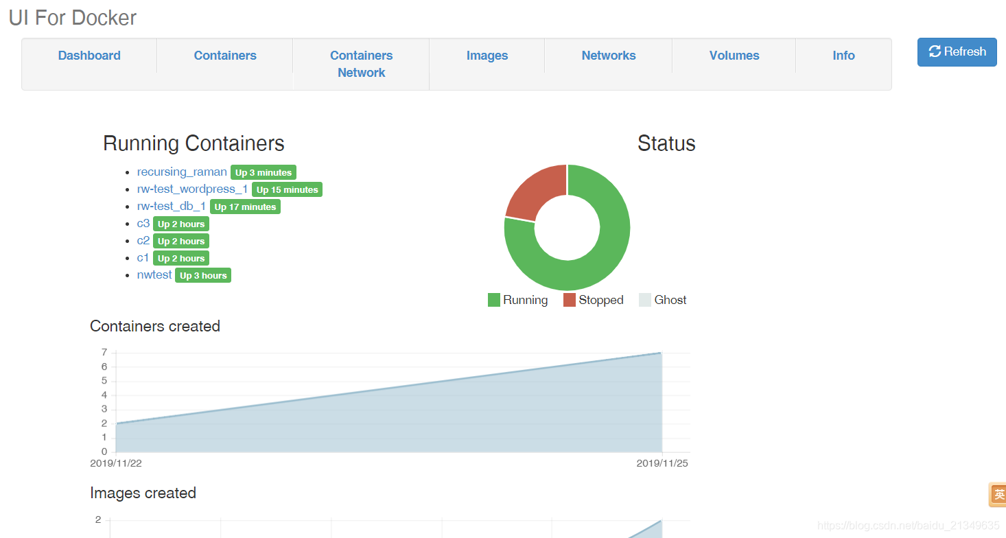
Task: Open the nwtest container link
Action: click(154, 275)
